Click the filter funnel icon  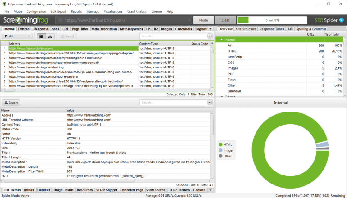[6, 36]
